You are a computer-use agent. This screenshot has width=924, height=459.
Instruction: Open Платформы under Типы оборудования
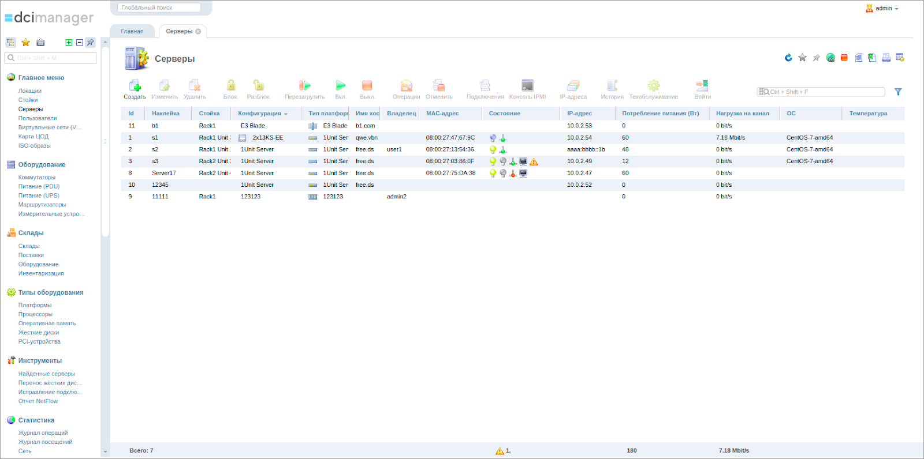[35, 305]
